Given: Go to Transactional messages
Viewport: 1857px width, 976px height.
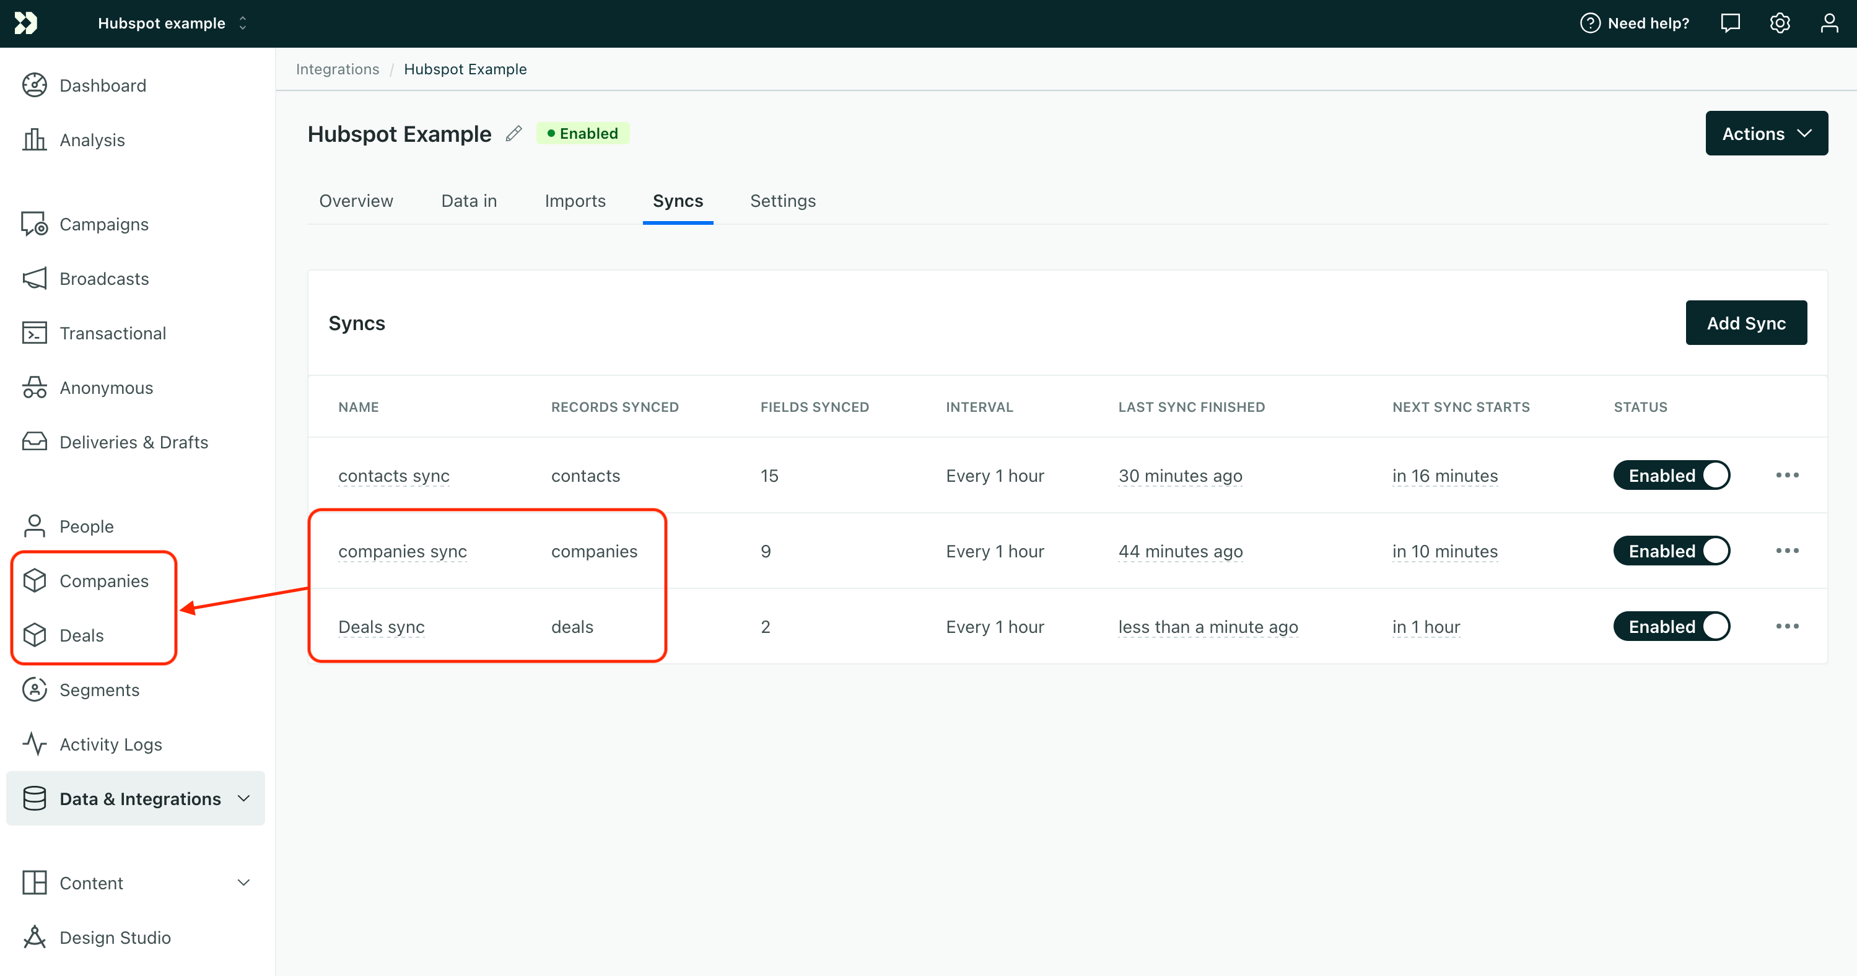Looking at the screenshot, I should point(113,333).
